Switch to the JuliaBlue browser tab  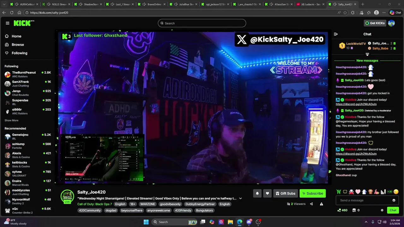tap(183, 4)
